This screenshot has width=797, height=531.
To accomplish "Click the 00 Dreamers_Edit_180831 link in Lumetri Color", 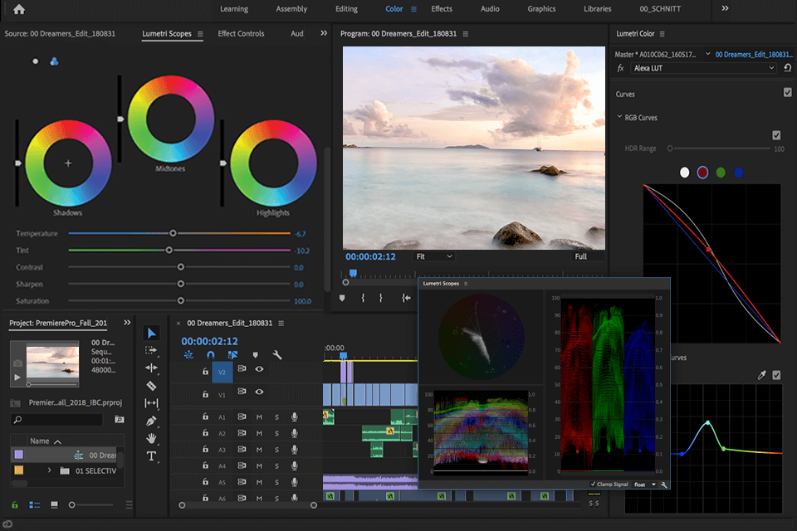I will 751,53.
